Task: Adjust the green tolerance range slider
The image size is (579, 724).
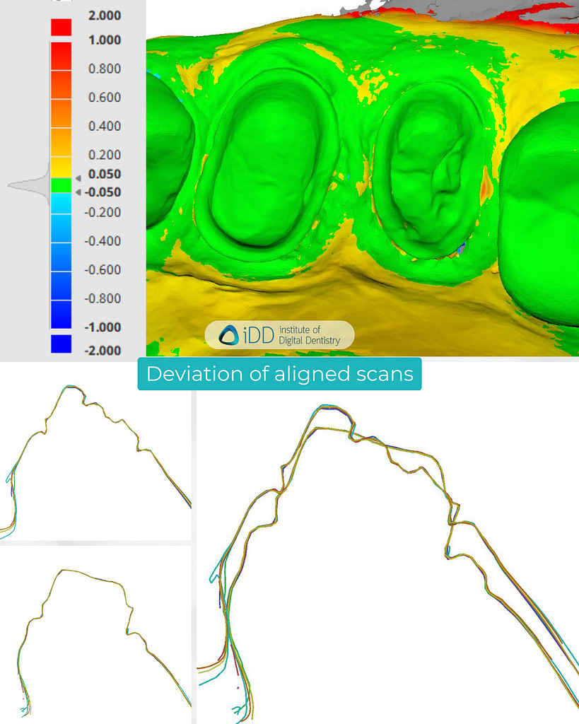Action: click(78, 185)
